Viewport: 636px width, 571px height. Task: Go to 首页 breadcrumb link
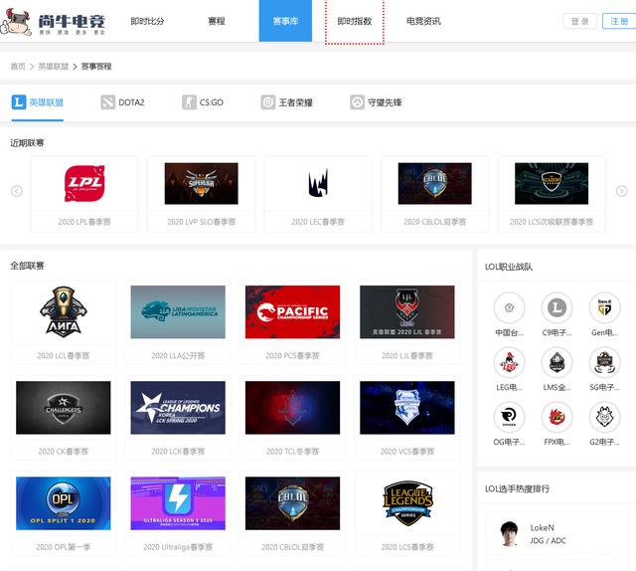click(18, 67)
